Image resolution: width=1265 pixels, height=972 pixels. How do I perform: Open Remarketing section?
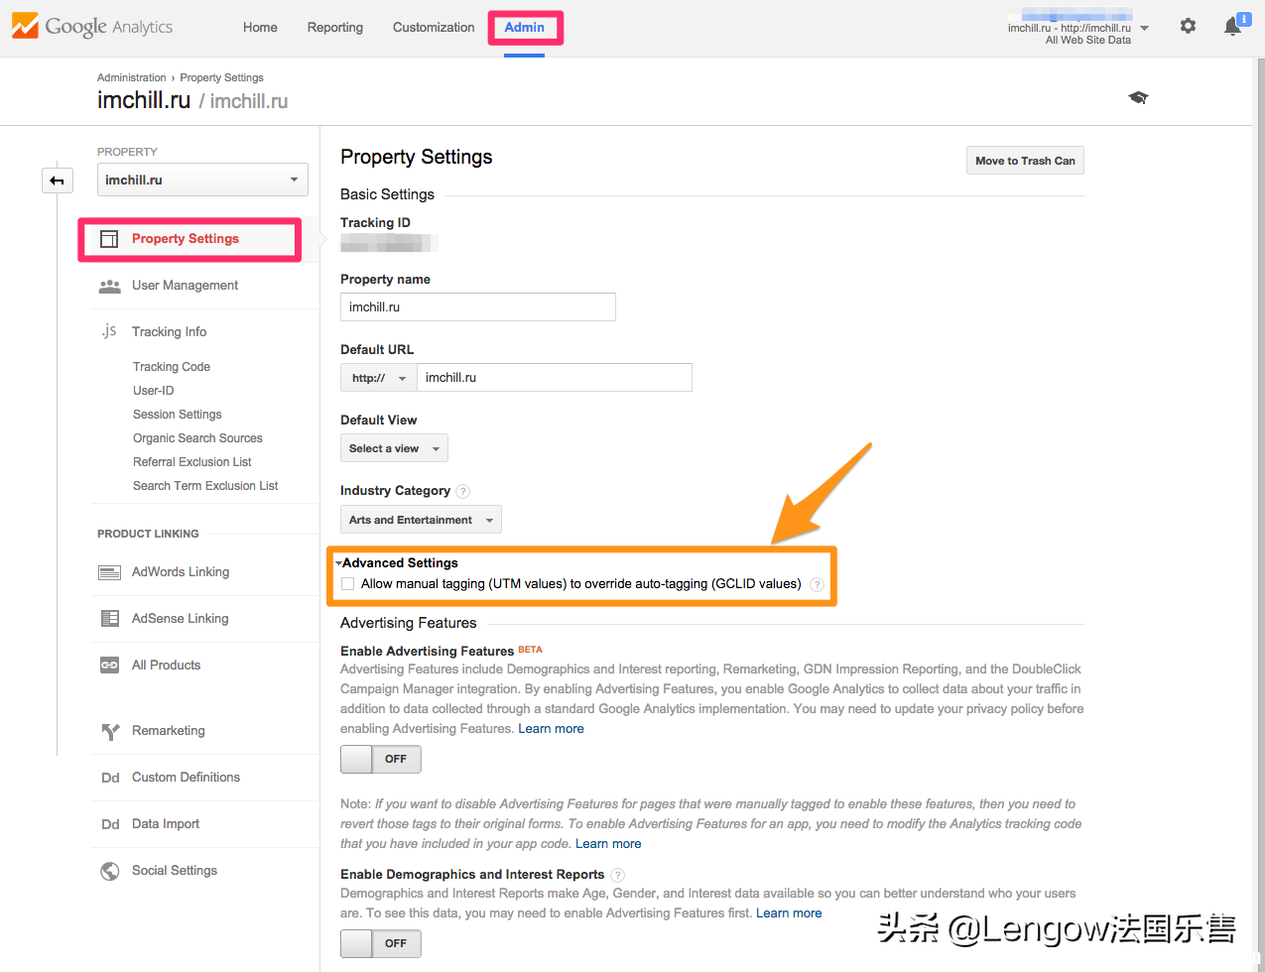click(x=169, y=731)
